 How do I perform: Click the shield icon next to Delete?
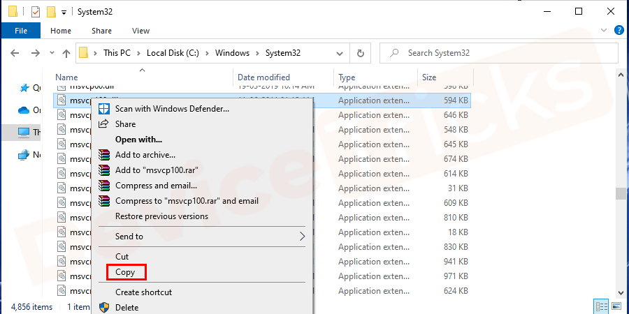coord(104,308)
